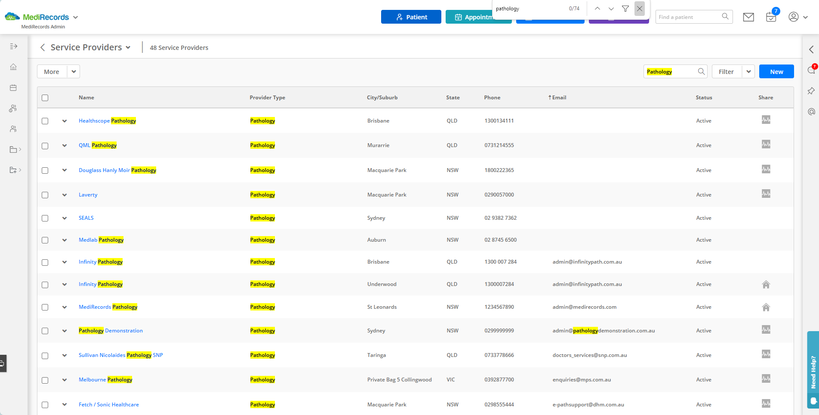This screenshot has width=819, height=415.
Task: Go to Home icon in left sidebar
Action: click(x=13, y=67)
